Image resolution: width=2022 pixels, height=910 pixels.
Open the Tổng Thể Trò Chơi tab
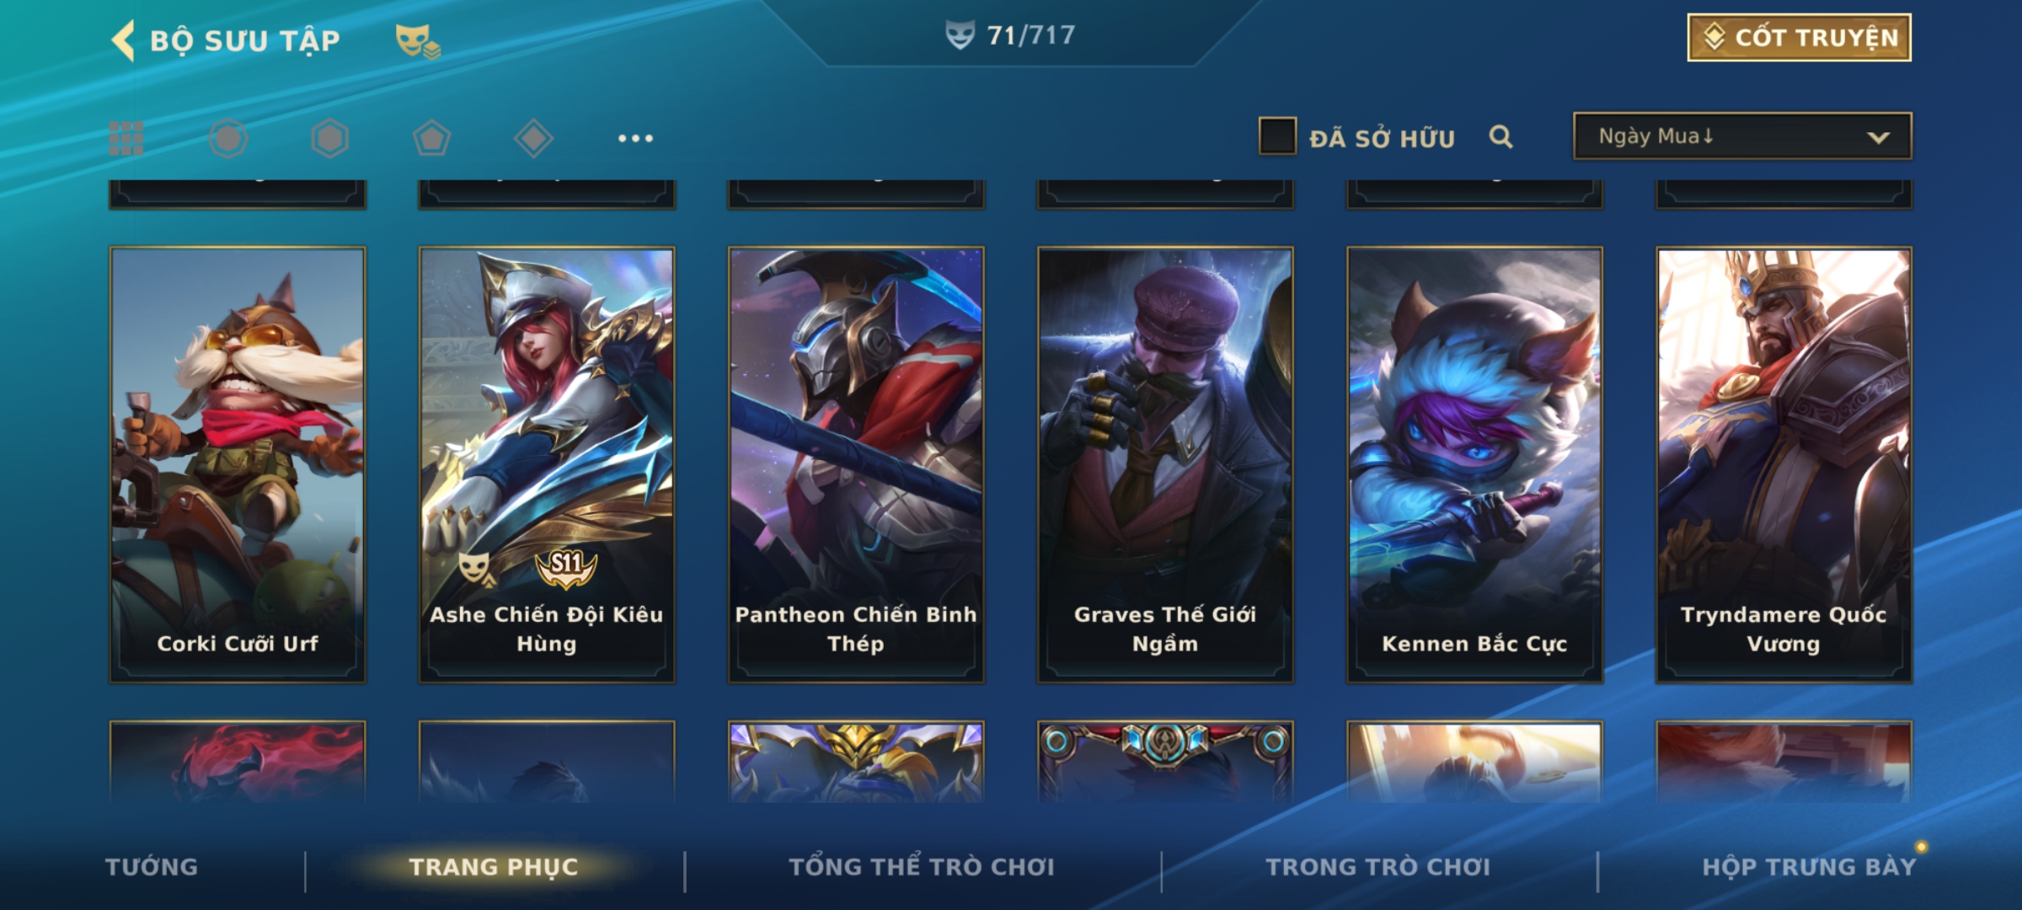(x=922, y=867)
